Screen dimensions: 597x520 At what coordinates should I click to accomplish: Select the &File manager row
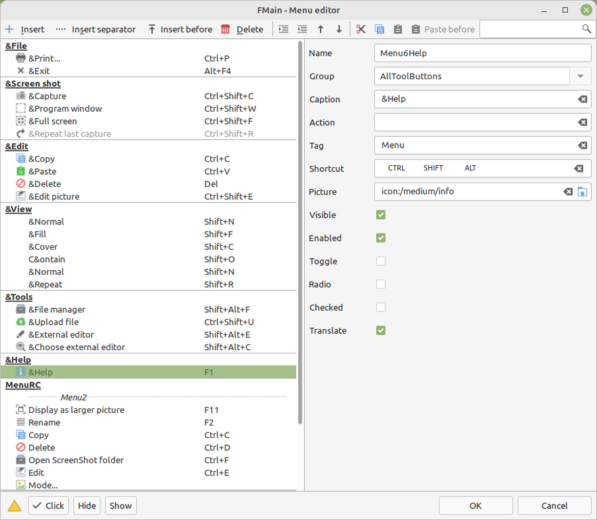tap(148, 309)
